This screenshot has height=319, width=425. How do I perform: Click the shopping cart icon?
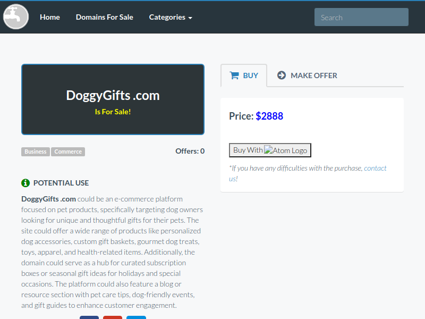[234, 75]
